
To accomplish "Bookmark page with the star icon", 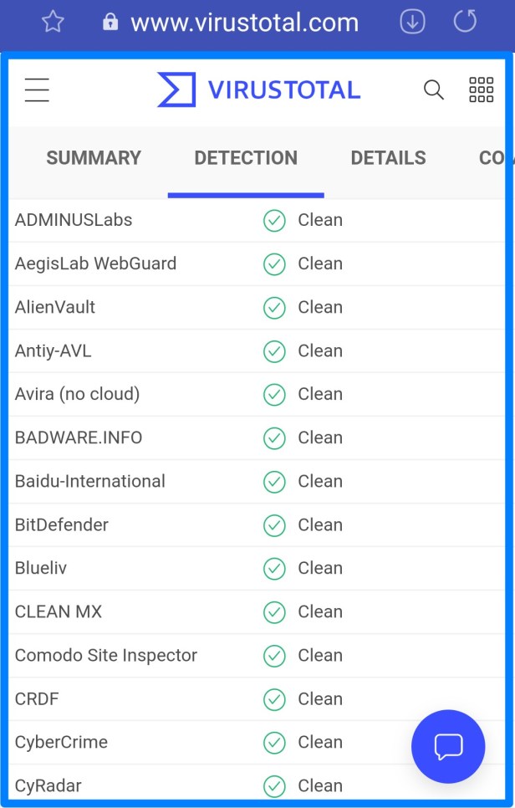I will pos(53,23).
